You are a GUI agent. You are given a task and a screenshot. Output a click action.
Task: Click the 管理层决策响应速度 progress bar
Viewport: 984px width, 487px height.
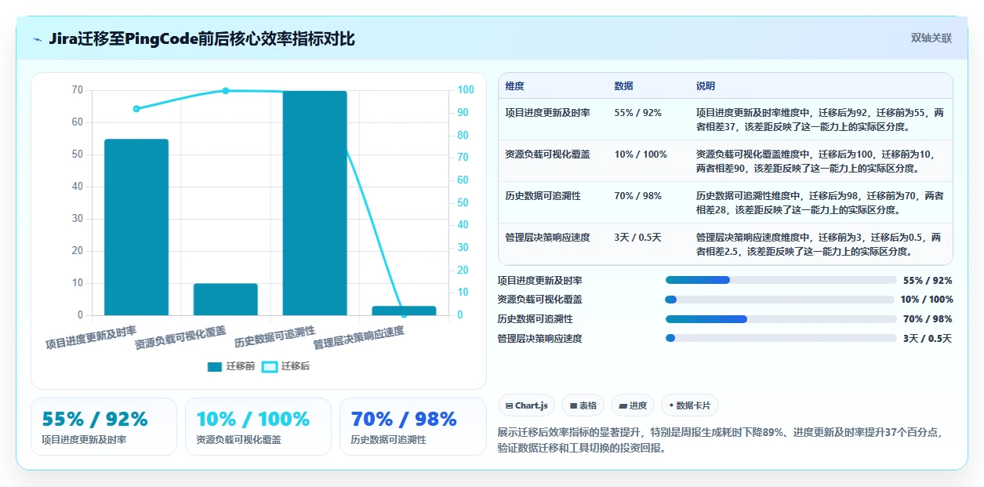click(781, 338)
